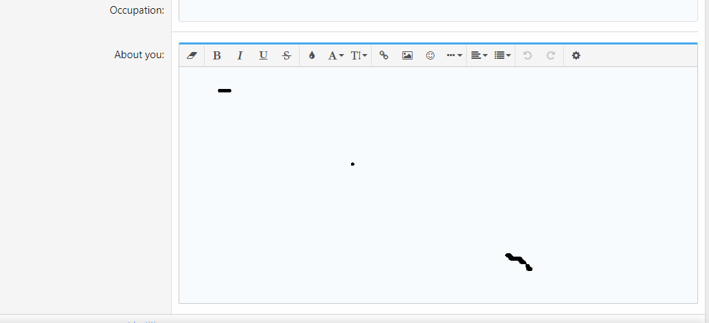Toggle underline formatting
Image resolution: width=709 pixels, height=323 pixels.
point(263,55)
